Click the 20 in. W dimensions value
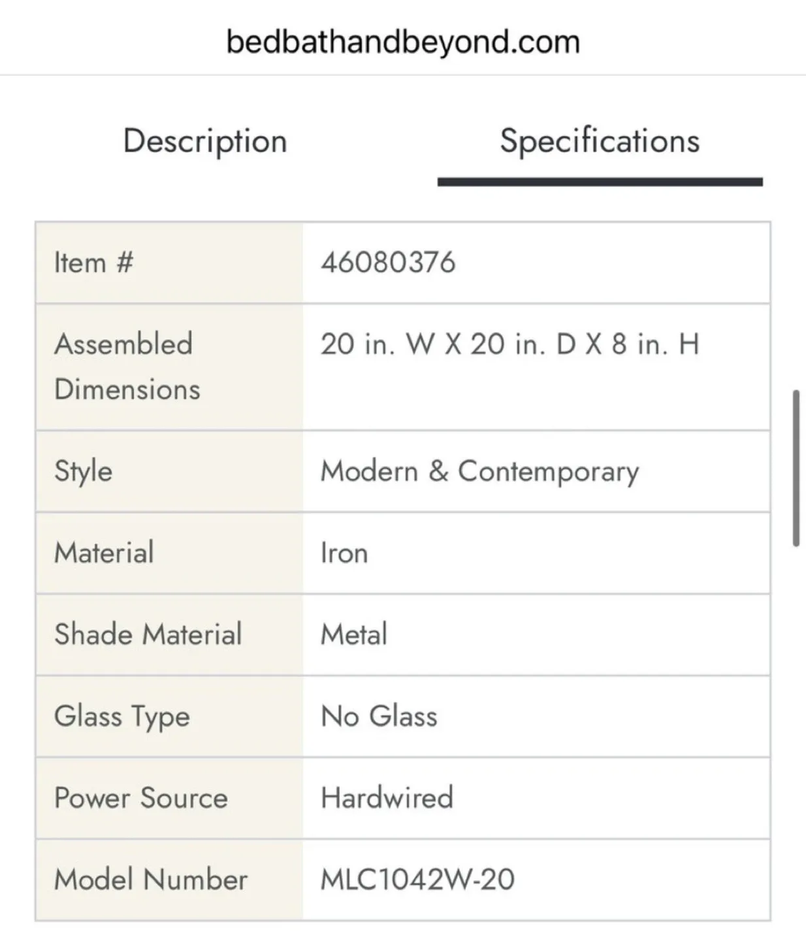The image size is (806, 941). 509,344
